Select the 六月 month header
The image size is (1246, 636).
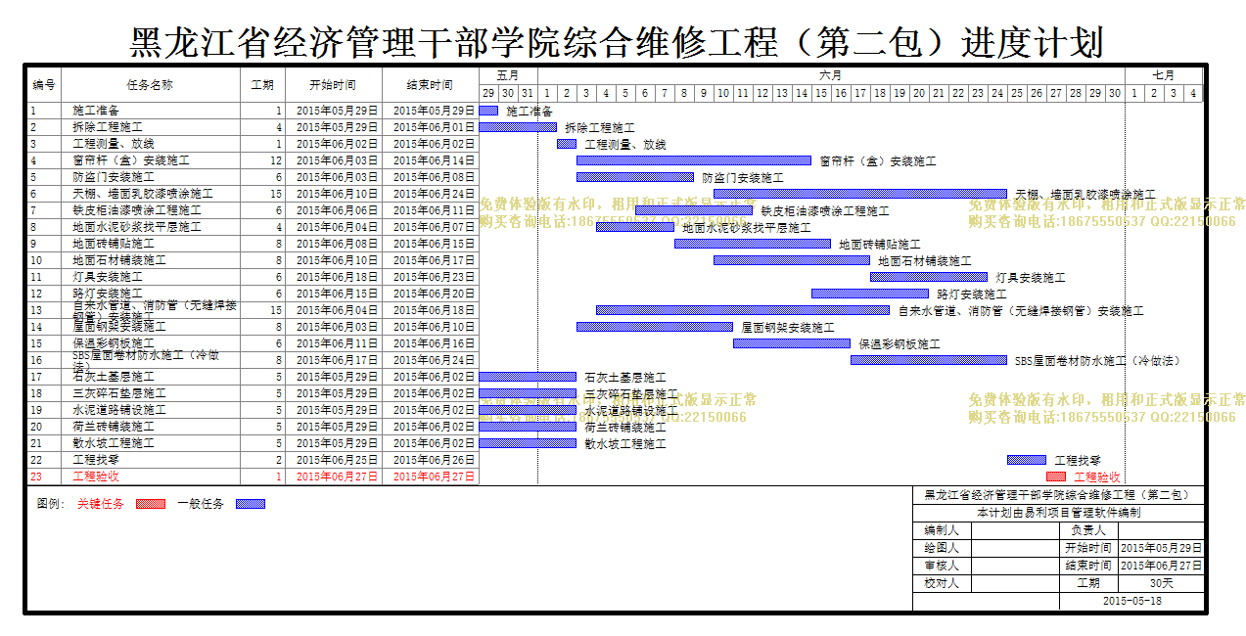831,75
